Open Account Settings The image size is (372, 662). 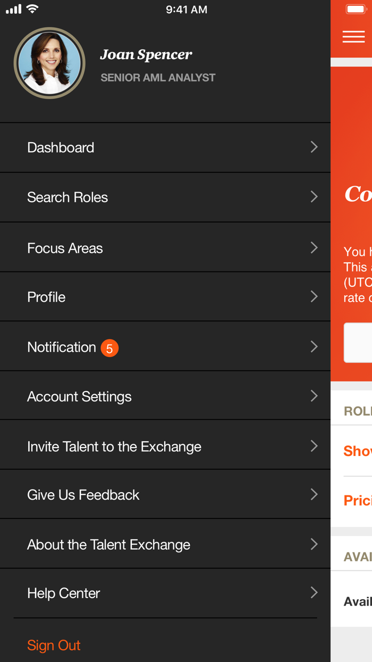point(79,396)
